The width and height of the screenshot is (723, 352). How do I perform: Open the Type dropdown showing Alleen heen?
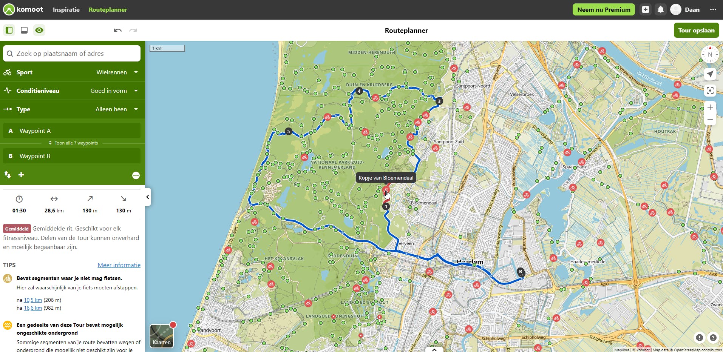(73, 109)
